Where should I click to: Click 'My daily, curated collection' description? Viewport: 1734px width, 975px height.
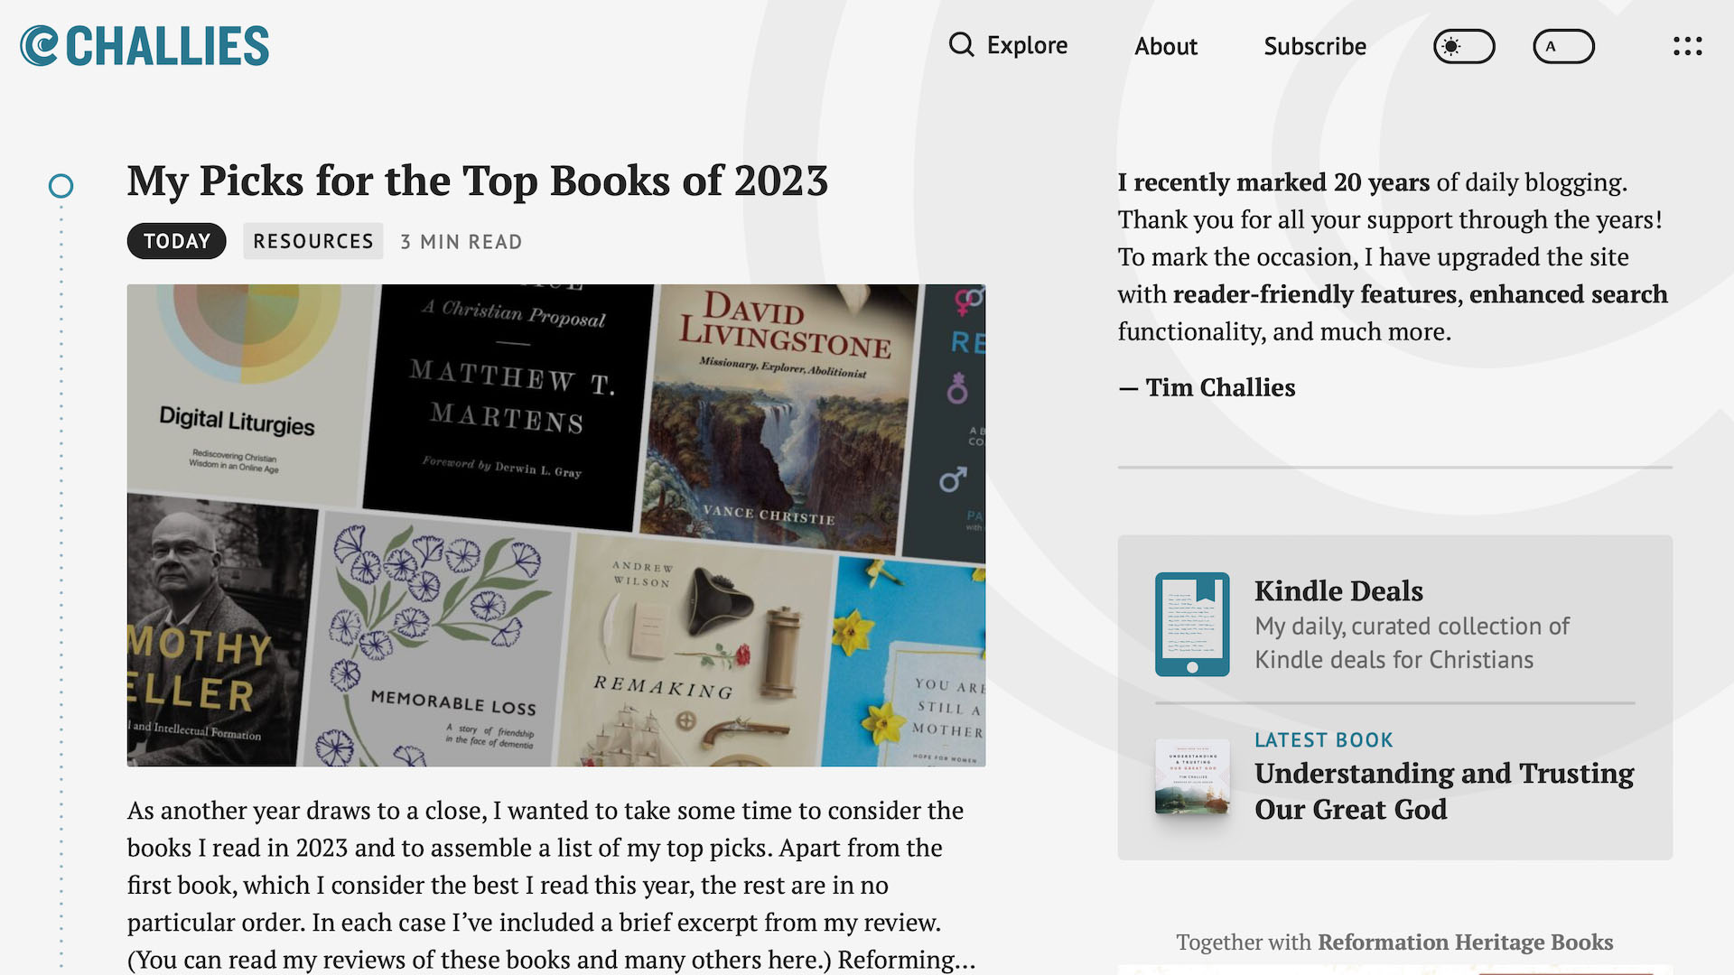[x=1412, y=643]
